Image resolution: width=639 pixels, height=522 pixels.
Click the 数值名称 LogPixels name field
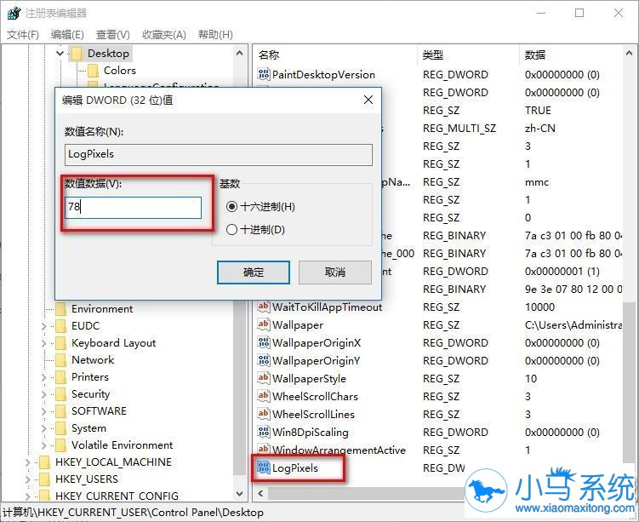(x=219, y=155)
